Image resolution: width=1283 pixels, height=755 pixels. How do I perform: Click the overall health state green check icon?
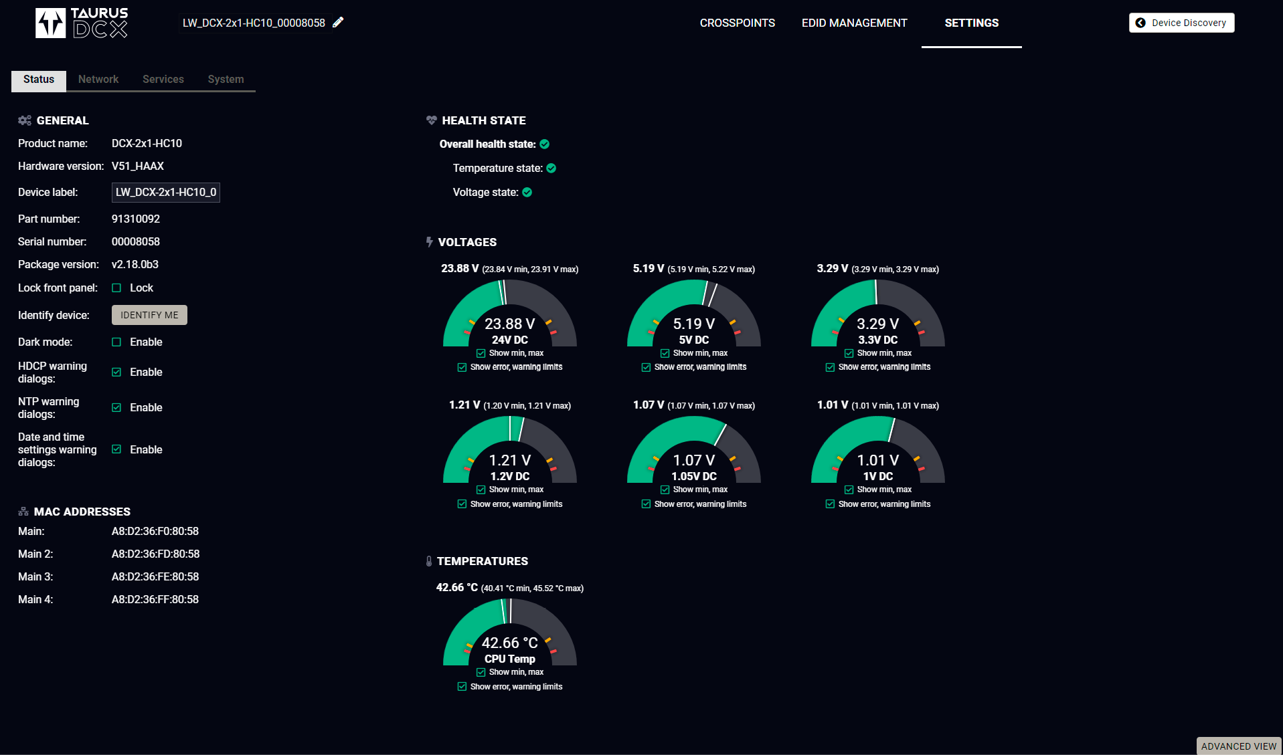pyautogui.click(x=545, y=144)
